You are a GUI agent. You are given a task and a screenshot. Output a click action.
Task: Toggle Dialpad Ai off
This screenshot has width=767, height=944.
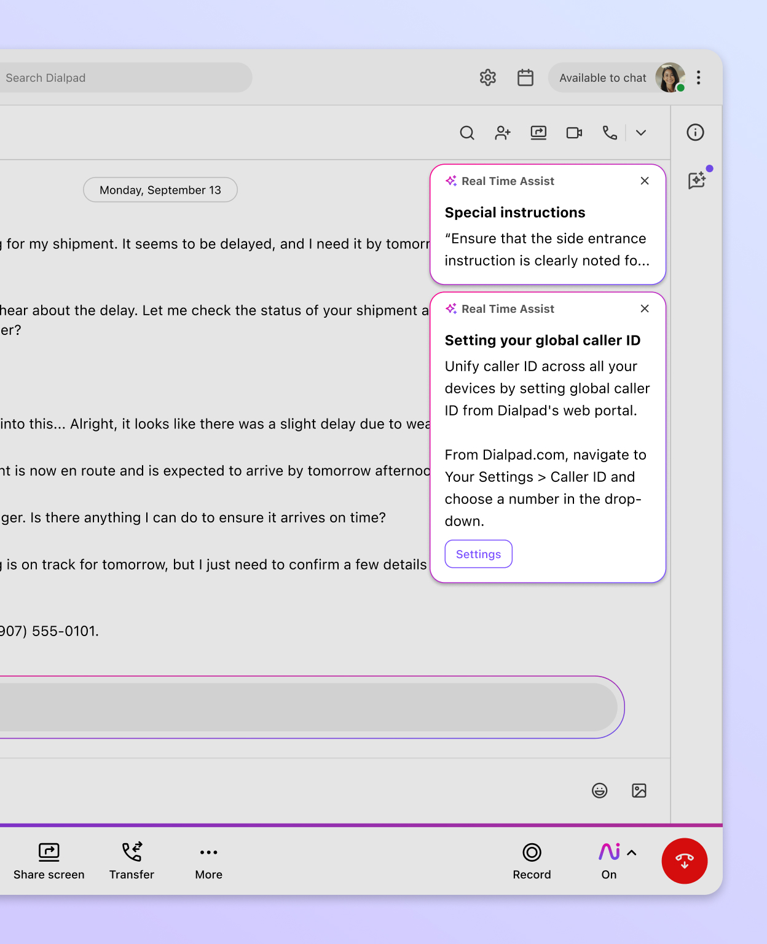(x=608, y=853)
